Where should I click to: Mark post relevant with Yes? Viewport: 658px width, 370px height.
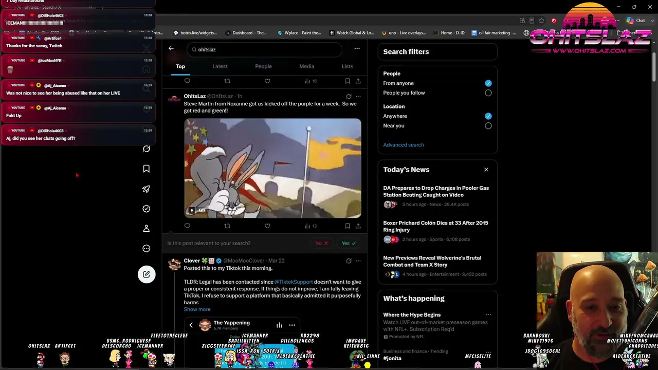(349, 243)
